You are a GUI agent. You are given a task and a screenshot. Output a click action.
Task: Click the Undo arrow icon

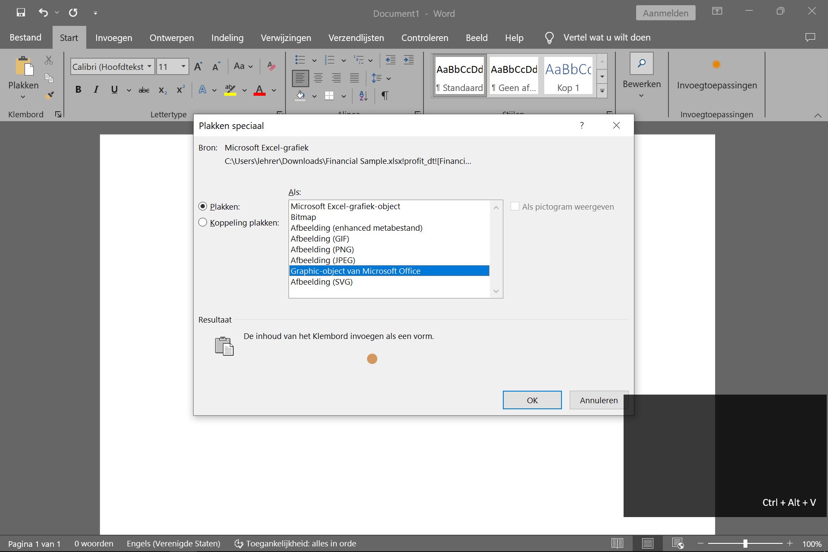pyautogui.click(x=43, y=13)
